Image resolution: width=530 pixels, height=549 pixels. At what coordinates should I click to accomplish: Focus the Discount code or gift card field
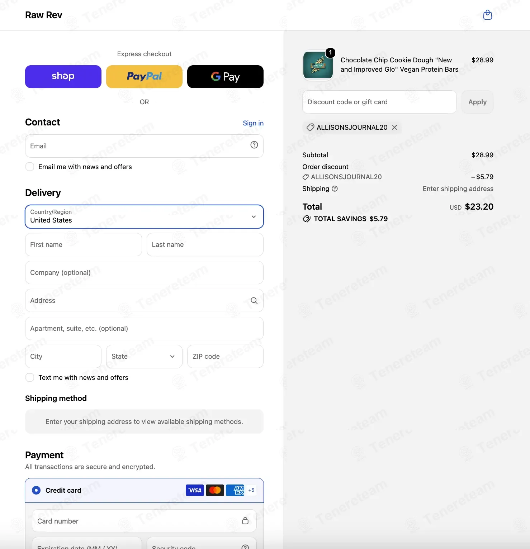(379, 102)
